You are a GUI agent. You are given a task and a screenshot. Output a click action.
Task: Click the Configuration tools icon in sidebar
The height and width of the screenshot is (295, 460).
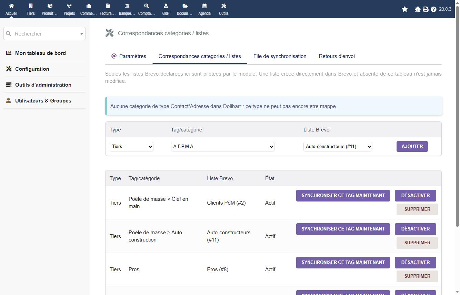9,69
